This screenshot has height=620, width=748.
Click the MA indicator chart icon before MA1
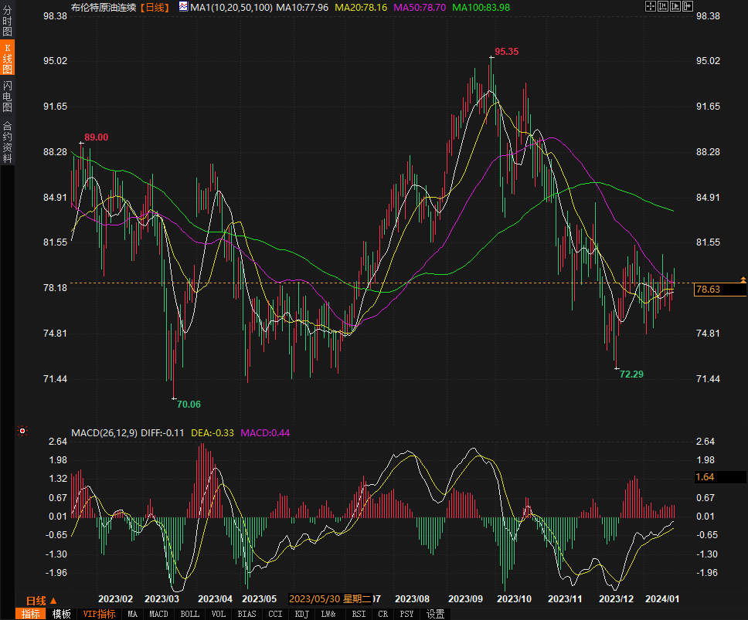(183, 6)
